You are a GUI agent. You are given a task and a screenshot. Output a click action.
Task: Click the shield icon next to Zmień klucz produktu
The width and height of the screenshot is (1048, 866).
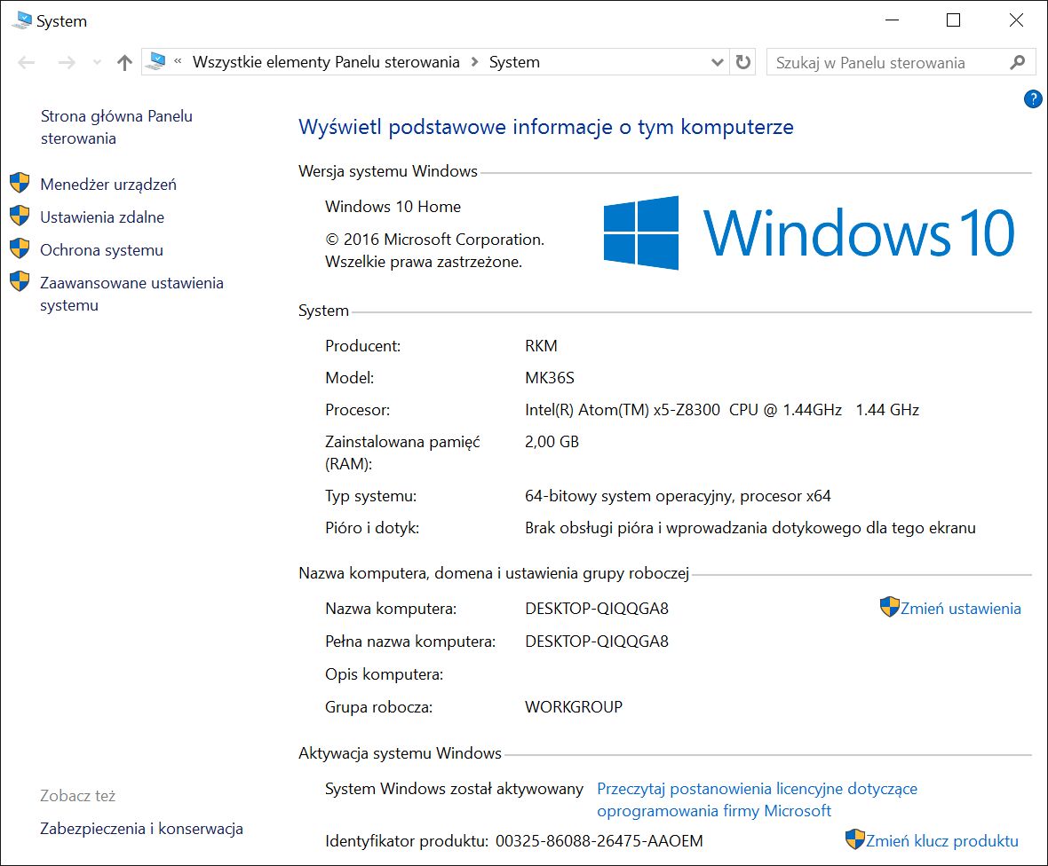pyautogui.click(x=855, y=839)
